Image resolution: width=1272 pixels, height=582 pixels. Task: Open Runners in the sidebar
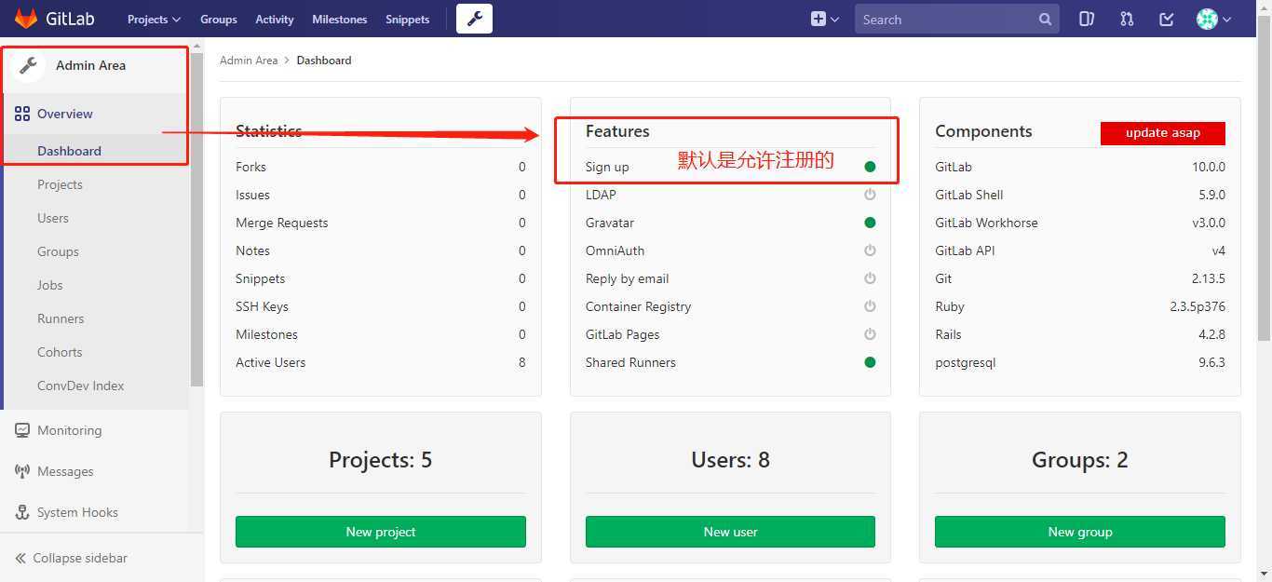tap(61, 318)
